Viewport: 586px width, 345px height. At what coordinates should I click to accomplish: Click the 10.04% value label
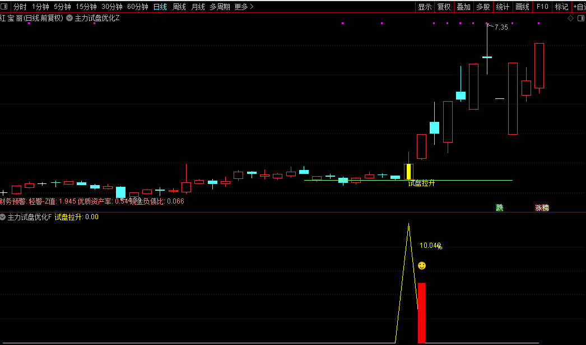point(431,245)
